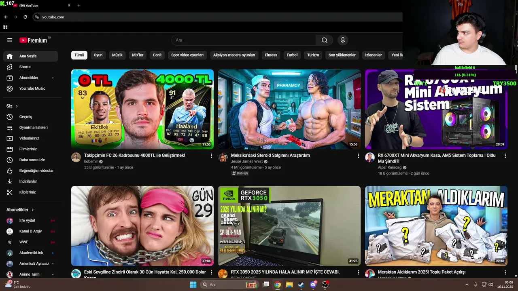Viewport: 518px width, 291px height.
Task: Open YouTube Music from the sidebar
Action: click(x=31, y=89)
